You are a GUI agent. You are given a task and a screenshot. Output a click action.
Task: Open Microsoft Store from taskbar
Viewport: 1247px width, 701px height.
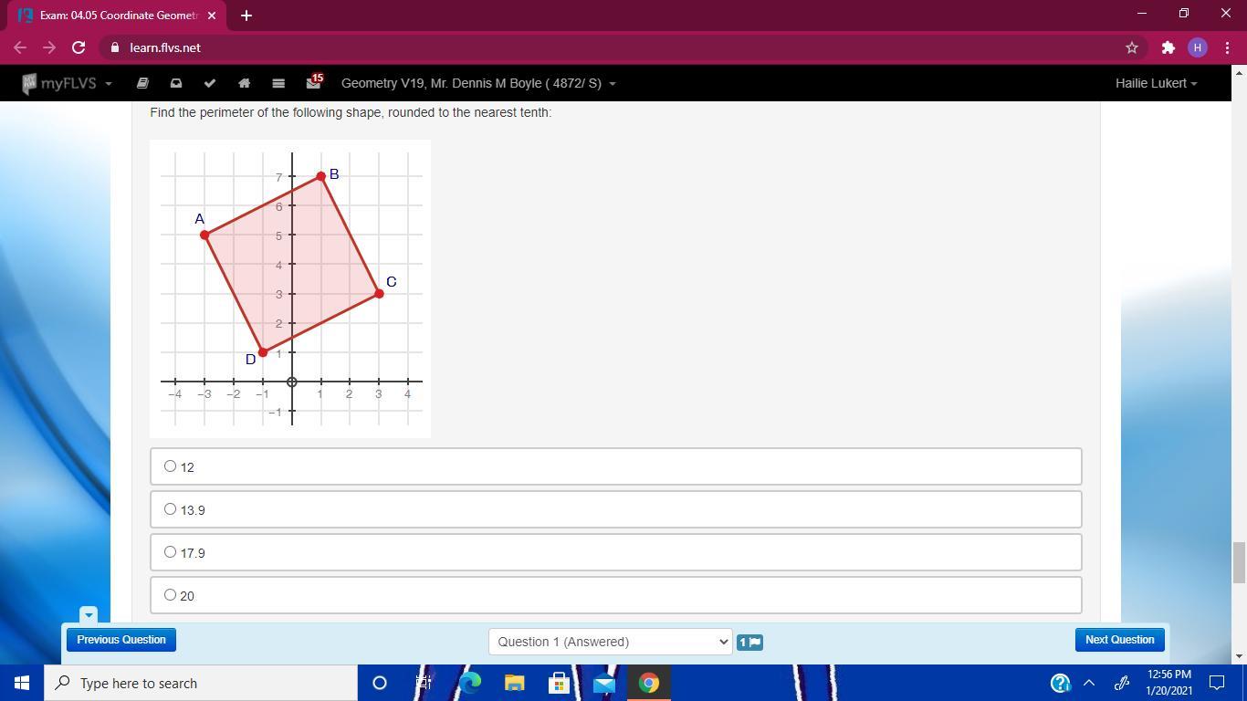click(559, 683)
